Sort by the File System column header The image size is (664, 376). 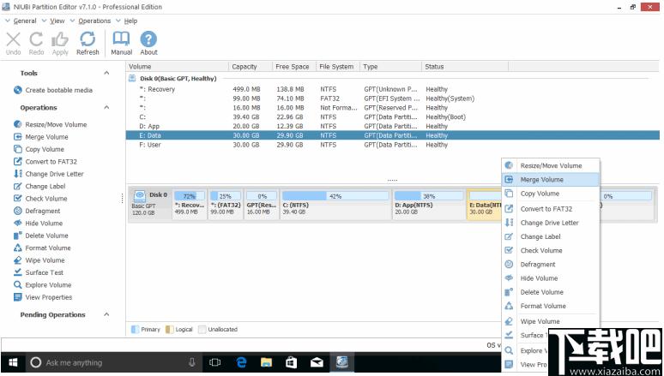click(337, 67)
